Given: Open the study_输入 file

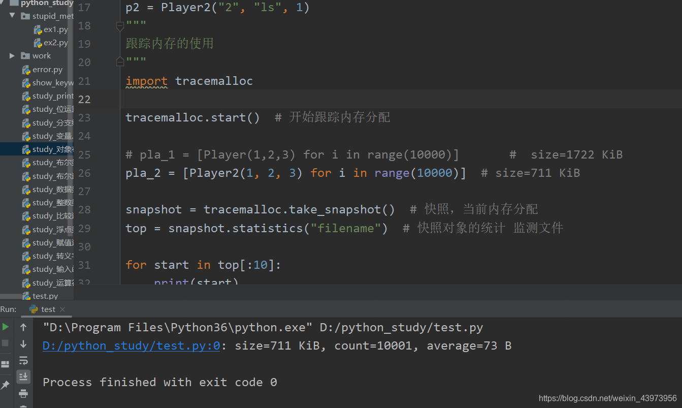Looking at the screenshot, I should [x=48, y=269].
